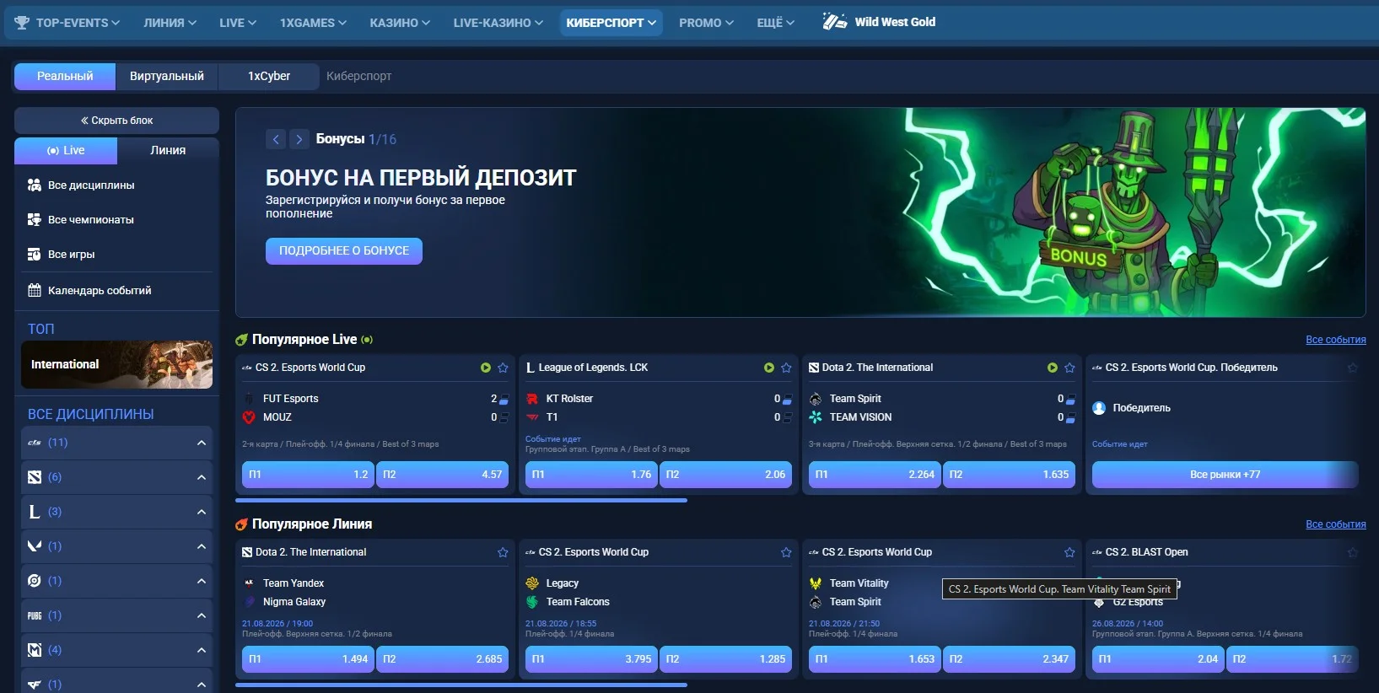Image resolution: width=1379 pixels, height=693 pixels.
Task: Click the Популярное Live horizontal scrollbar
Action: (461, 500)
